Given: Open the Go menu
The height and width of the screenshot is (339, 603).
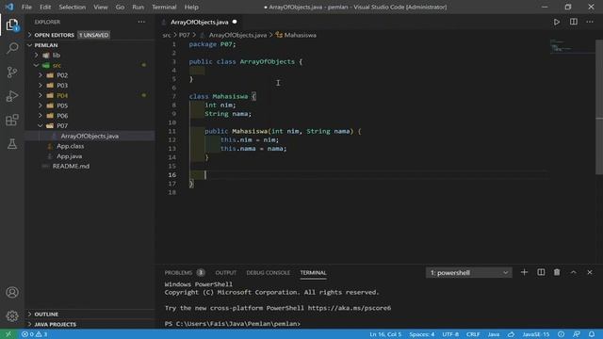Looking at the screenshot, I should pyautogui.click(x=120, y=7).
